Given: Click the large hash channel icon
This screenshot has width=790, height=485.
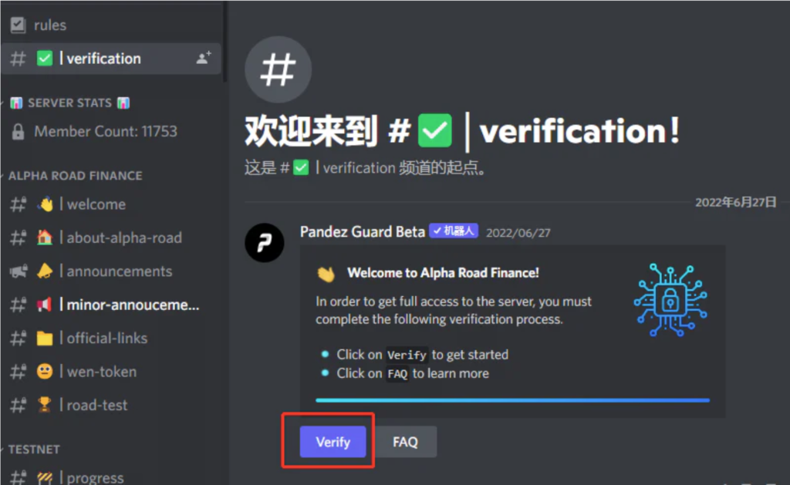Looking at the screenshot, I should click(278, 69).
